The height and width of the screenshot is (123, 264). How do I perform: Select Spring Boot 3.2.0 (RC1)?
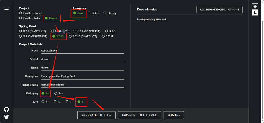(x=60, y=31)
